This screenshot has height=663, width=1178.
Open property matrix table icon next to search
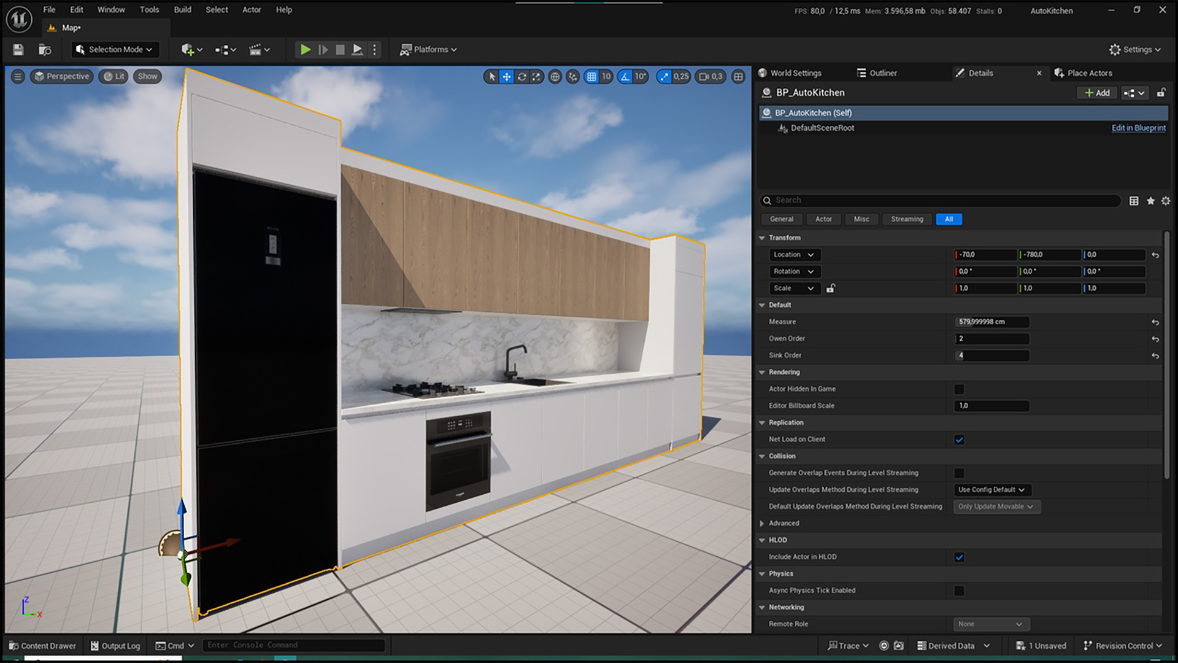(x=1134, y=201)
